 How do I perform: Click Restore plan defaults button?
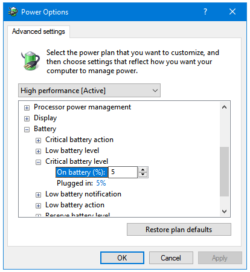179,230
